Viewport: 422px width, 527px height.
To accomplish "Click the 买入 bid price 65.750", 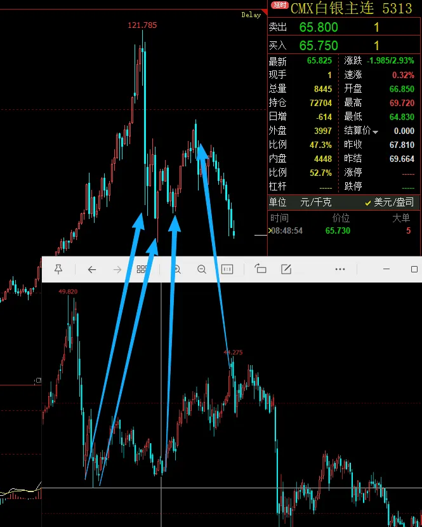I will 319,45.
